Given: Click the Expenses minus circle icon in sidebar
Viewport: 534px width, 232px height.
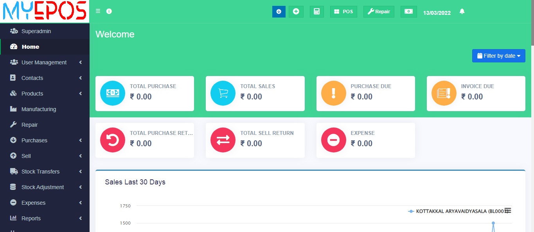Looking at the screenshot, I should point(13,202).
